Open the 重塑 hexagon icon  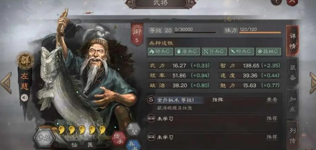[133, 129]
